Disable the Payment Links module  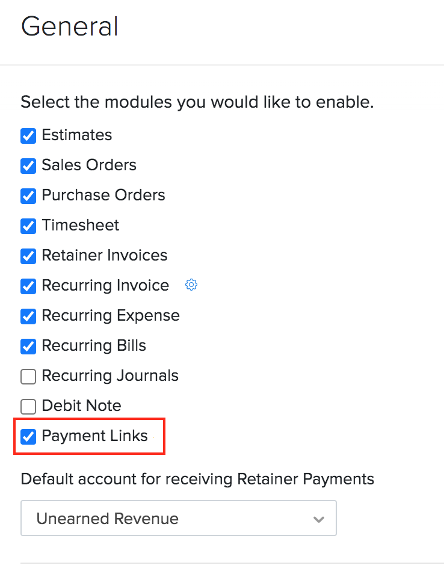click(x=28, y=437)
